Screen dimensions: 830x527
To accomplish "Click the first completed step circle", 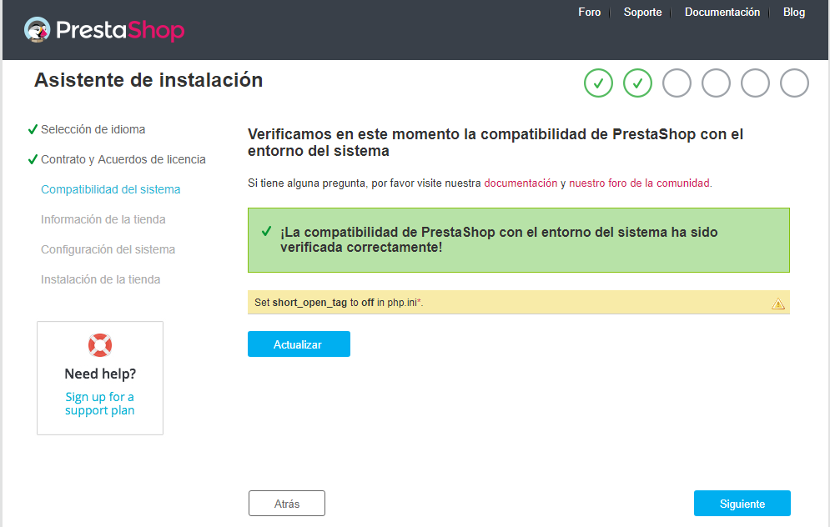I will pos(598,83).
